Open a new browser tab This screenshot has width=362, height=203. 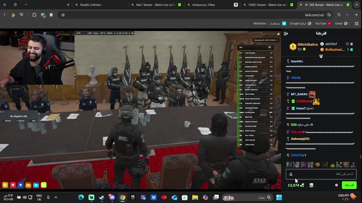point(68,5)
